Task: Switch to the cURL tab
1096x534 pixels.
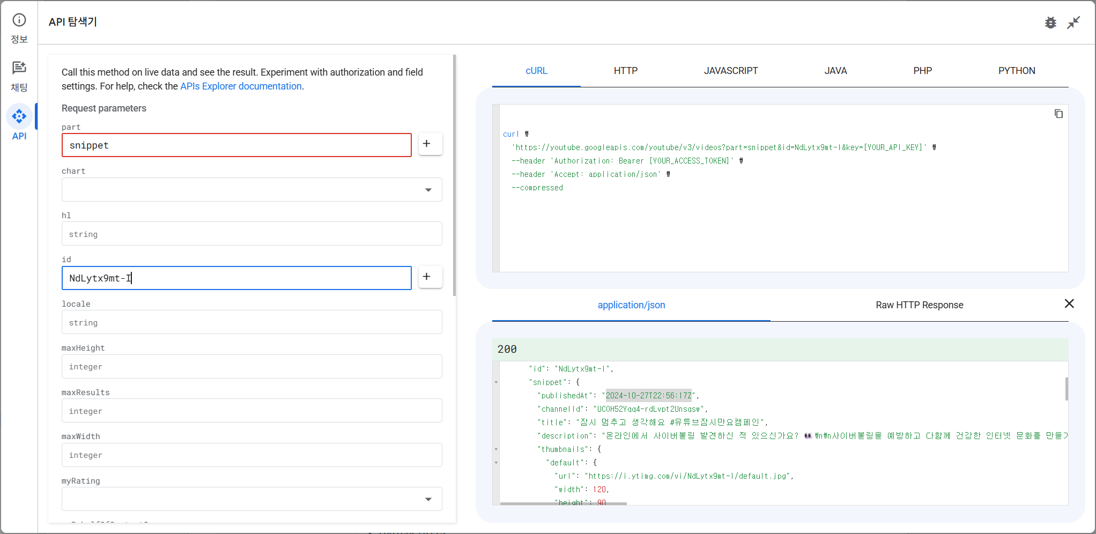Action: (536, 71)
